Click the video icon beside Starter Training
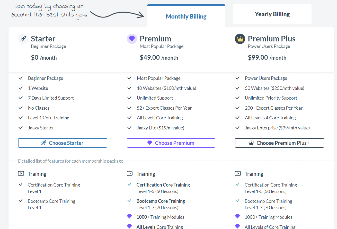The height and width of the screenshot is (229, 337). (21, 174)
